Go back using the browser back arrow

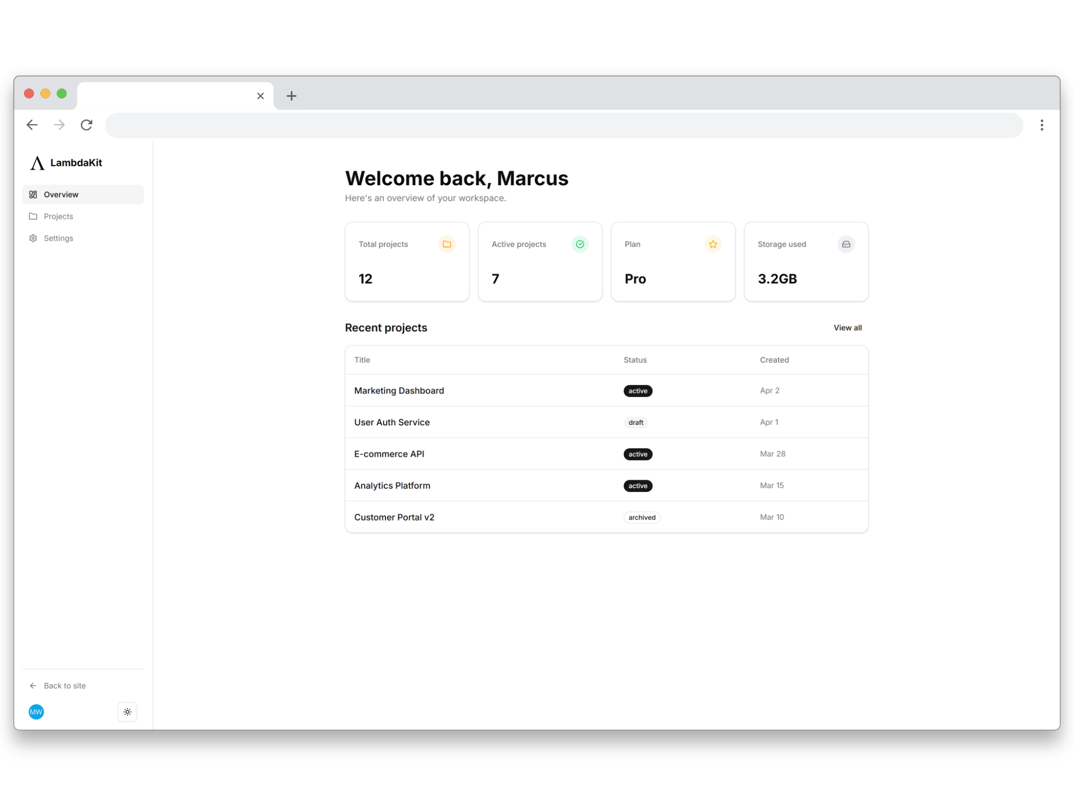coord(32,125)
